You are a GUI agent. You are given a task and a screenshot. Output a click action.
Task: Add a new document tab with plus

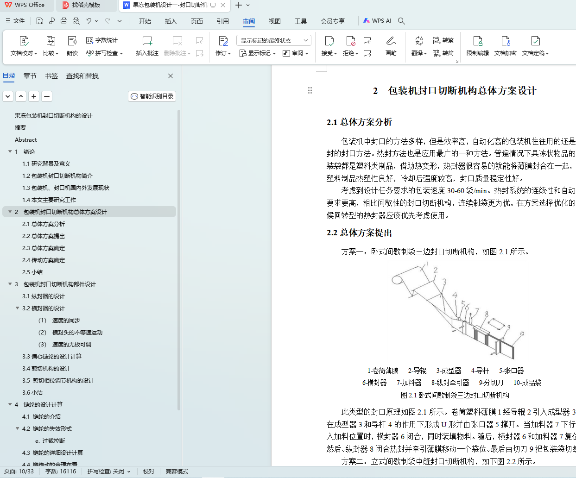click(x=239, y=5)
